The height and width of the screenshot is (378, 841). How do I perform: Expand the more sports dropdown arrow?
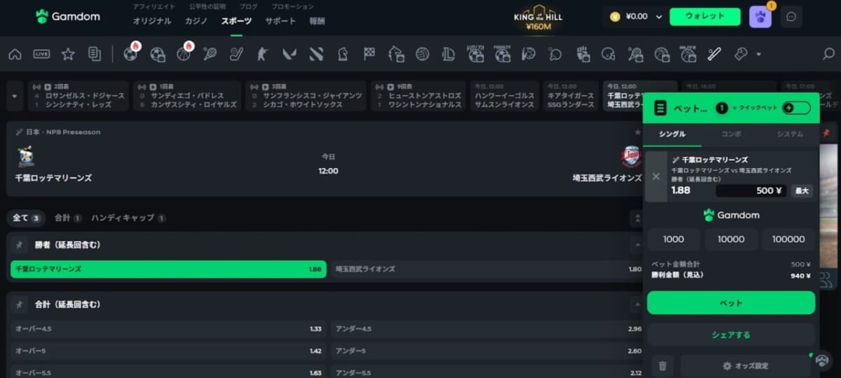tap(759, 54)
